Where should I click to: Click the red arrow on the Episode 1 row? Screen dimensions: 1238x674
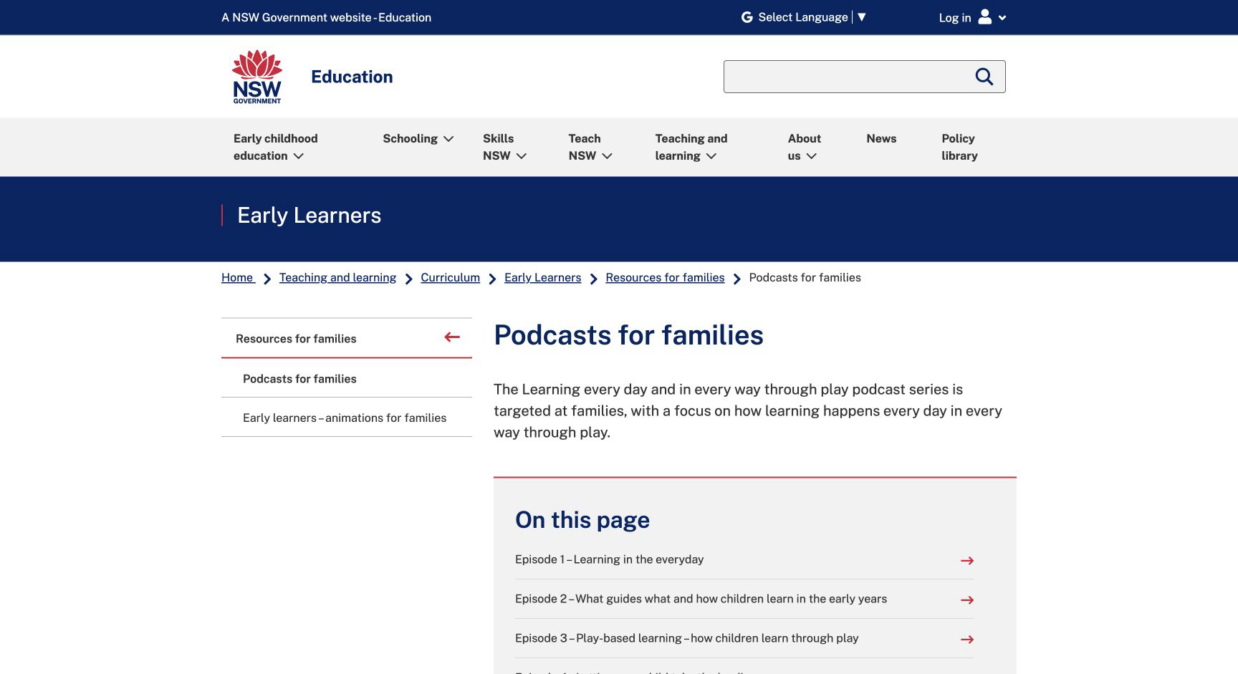tap(967, 561)
